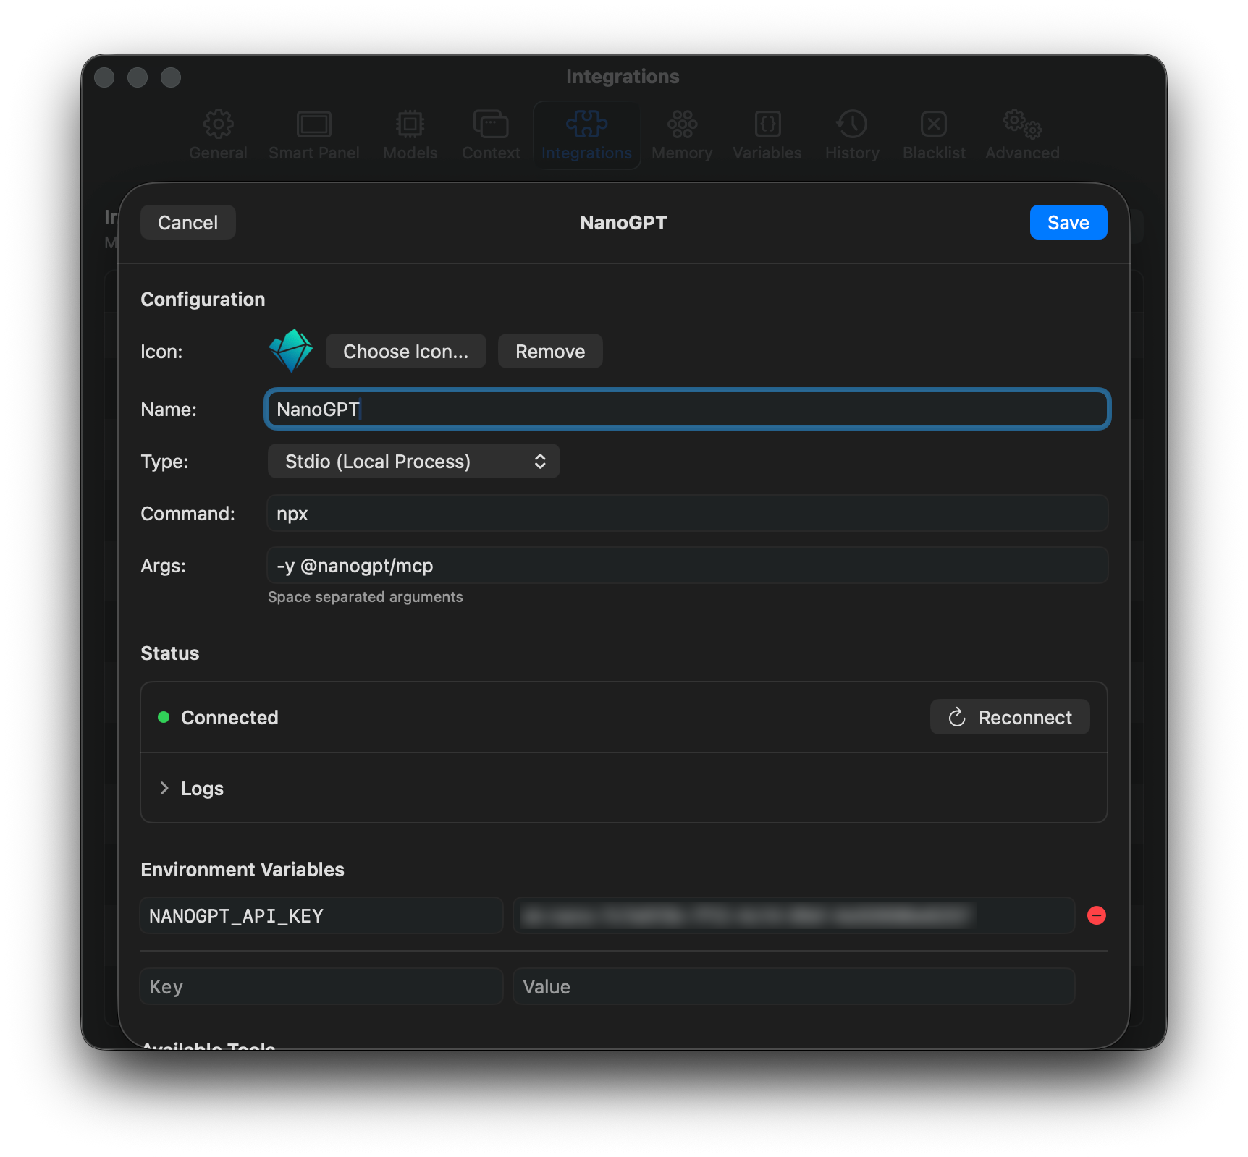The height and width of the screenshot is (1157, 1248).
Task: Click the Configuration heading
Action: point(203,299)
